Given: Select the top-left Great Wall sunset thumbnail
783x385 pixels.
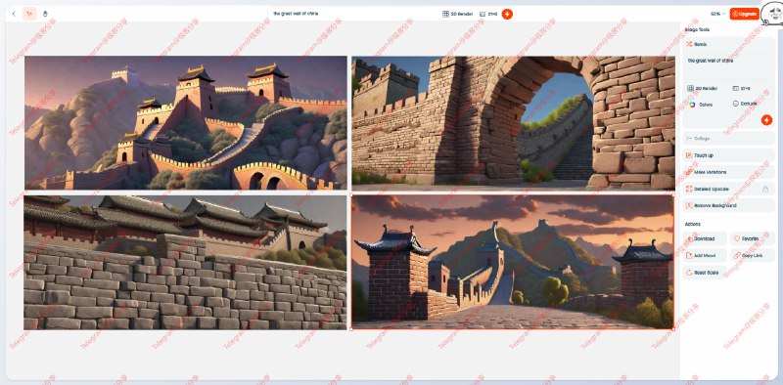Looking at the screenshot, I should (185, 123).
